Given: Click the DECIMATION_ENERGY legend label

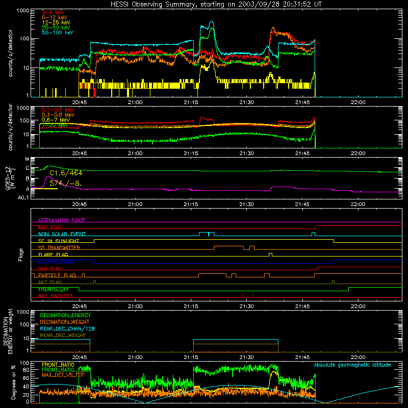Looking at the screenshot, I should coord(65,315).
